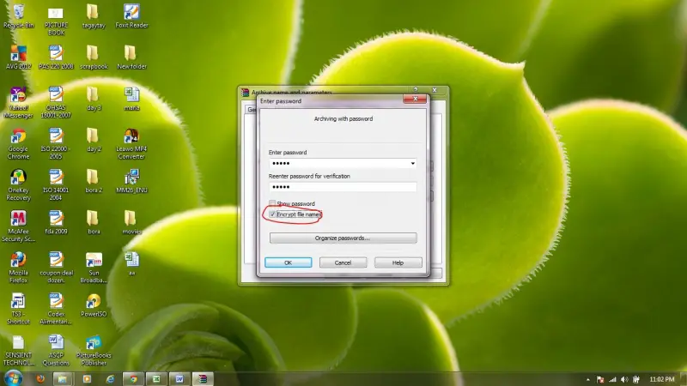
Task: Switch to the Excel taskbar window
Action: coord(156,379)
